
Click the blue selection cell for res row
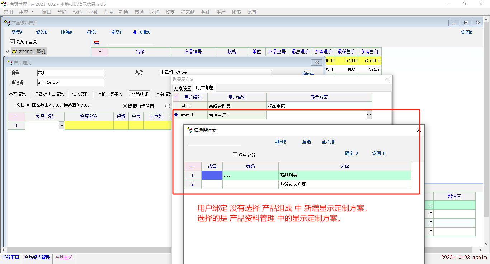tap(212, 175)
